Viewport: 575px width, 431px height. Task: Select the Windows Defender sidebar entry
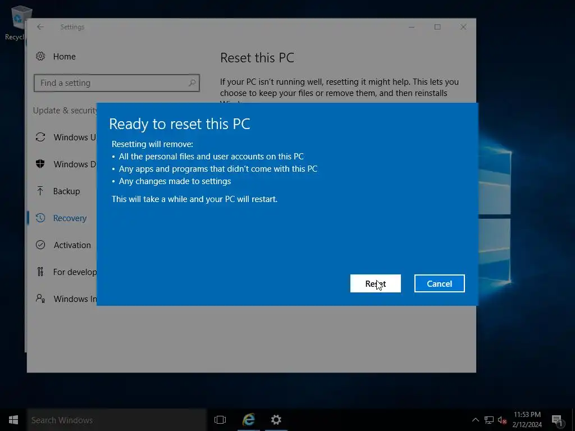tap(75, 164)
